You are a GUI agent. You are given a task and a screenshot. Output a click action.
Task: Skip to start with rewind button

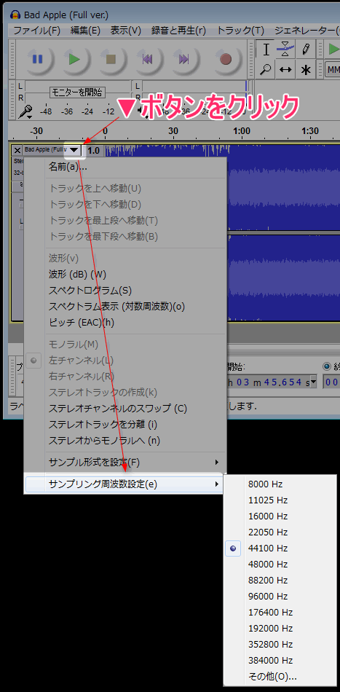click(148, 59)
